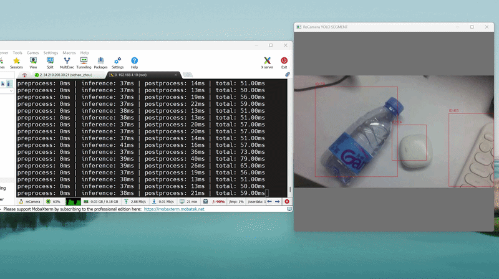499x279 pixels.
Task: Click the water bottle in camera view
Action: click(361, 140)
